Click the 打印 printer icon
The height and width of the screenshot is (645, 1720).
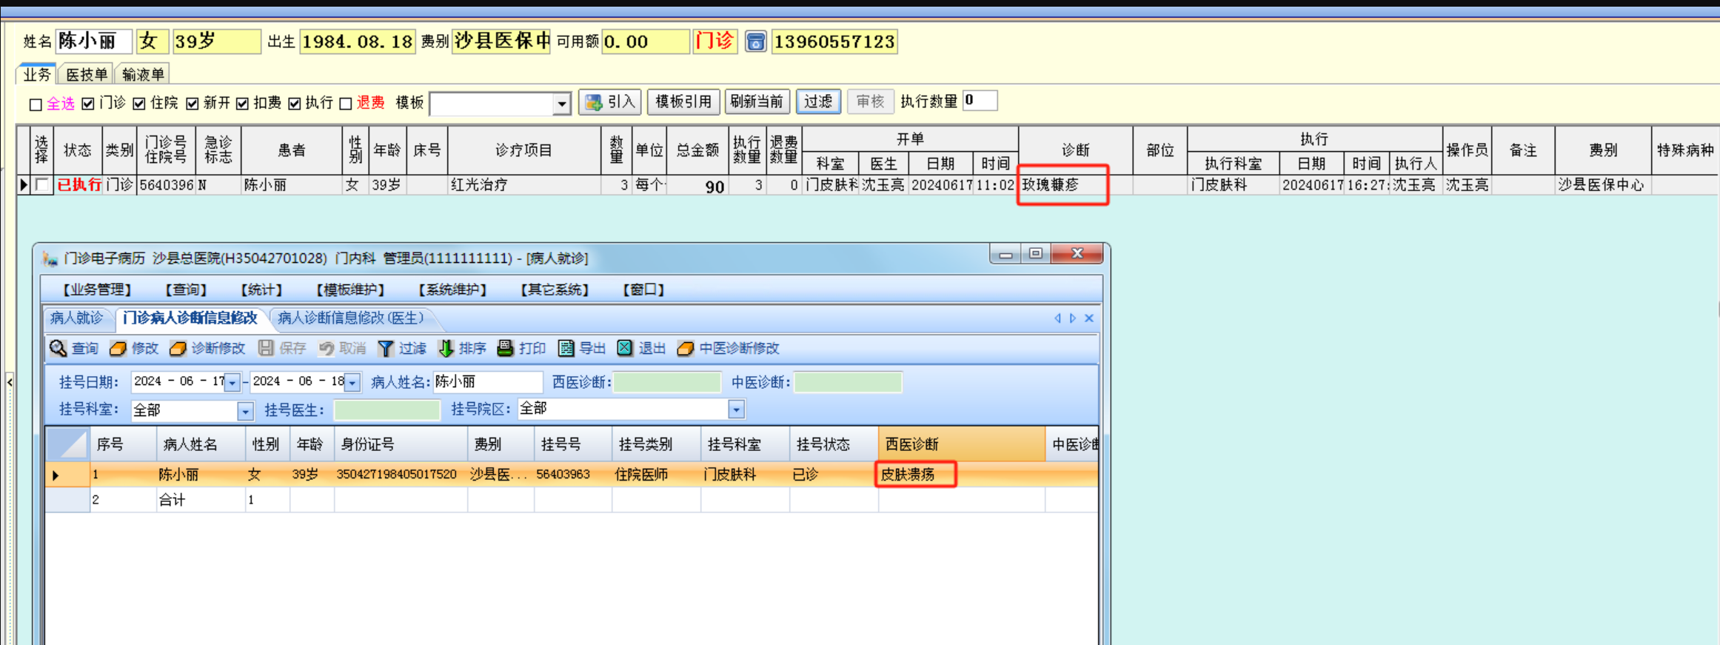point(505,348)
